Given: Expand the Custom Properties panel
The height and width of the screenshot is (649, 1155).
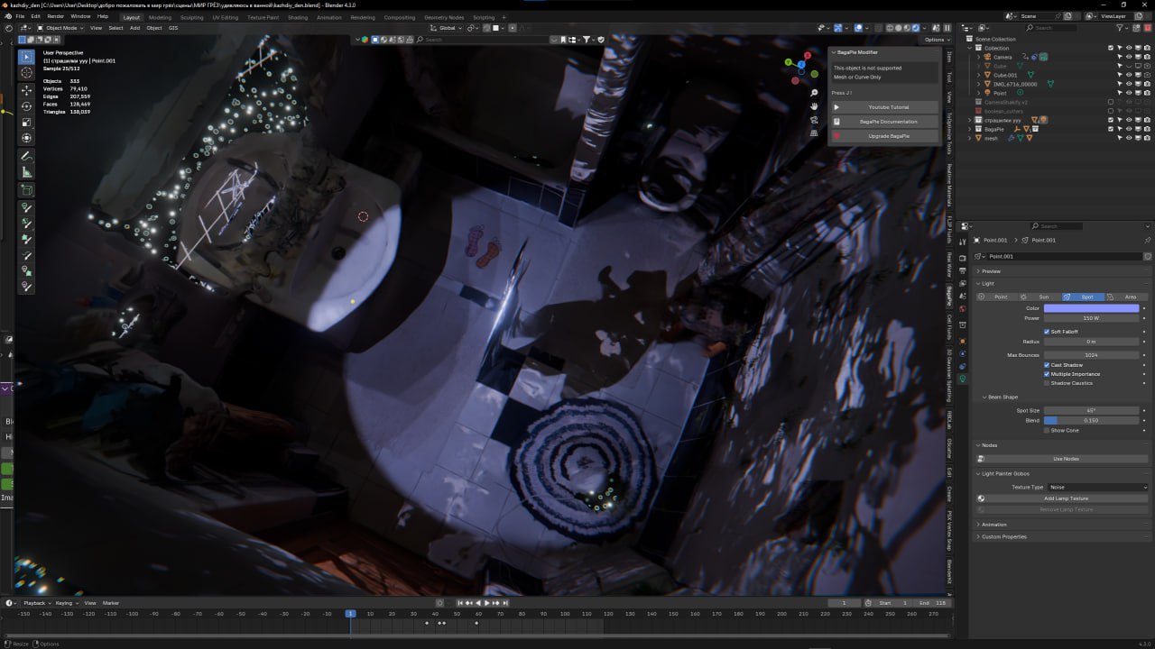Looking at the screenshot, I should (1003, 536).
